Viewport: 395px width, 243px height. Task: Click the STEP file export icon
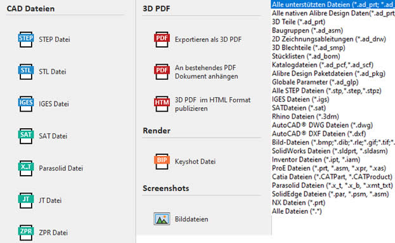tap(26, 39)
